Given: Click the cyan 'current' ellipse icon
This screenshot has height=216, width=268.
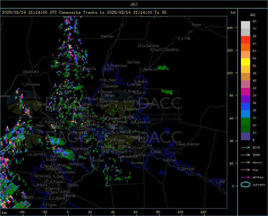Looking at the screenshot, I should 245,185.
